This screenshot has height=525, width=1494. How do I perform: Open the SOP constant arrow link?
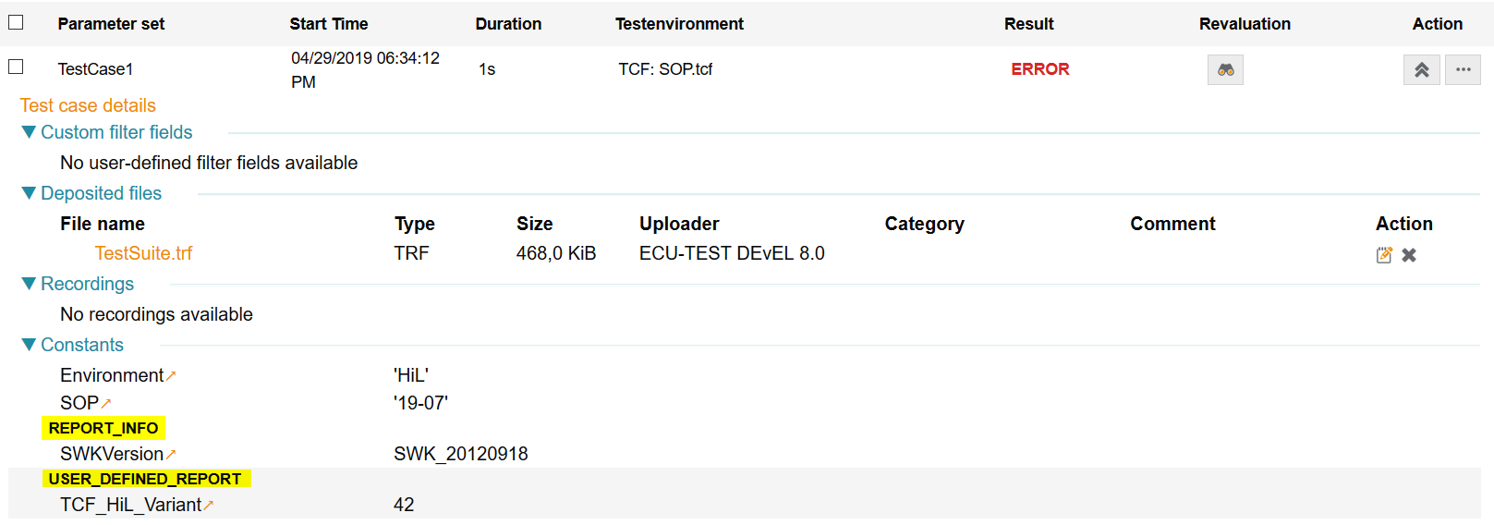[106, 403]
